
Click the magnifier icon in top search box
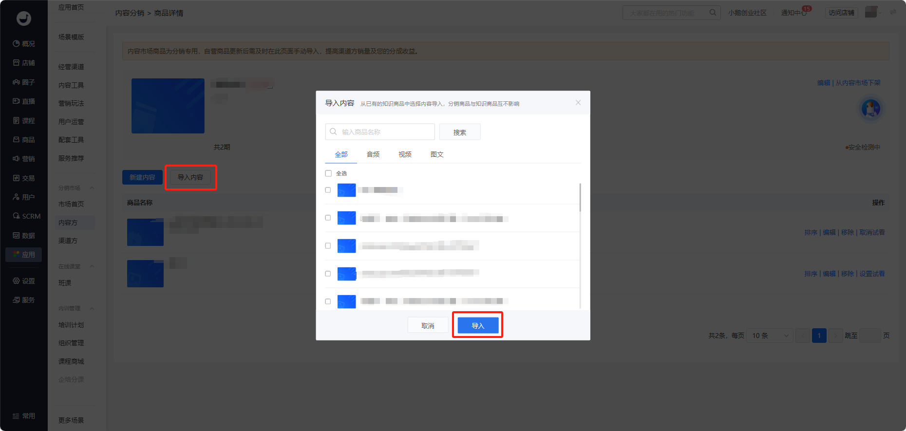click(713, 13)
